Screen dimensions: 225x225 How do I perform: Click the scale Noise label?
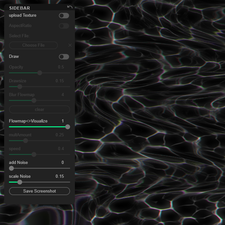pos(20,176)
